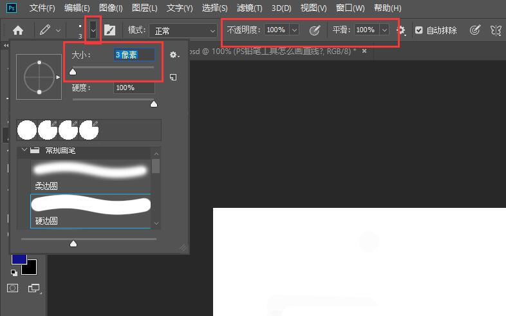Screen dimensions: 506x316
Task: Open the smoothing options gear icon
Action: point(401,30)
